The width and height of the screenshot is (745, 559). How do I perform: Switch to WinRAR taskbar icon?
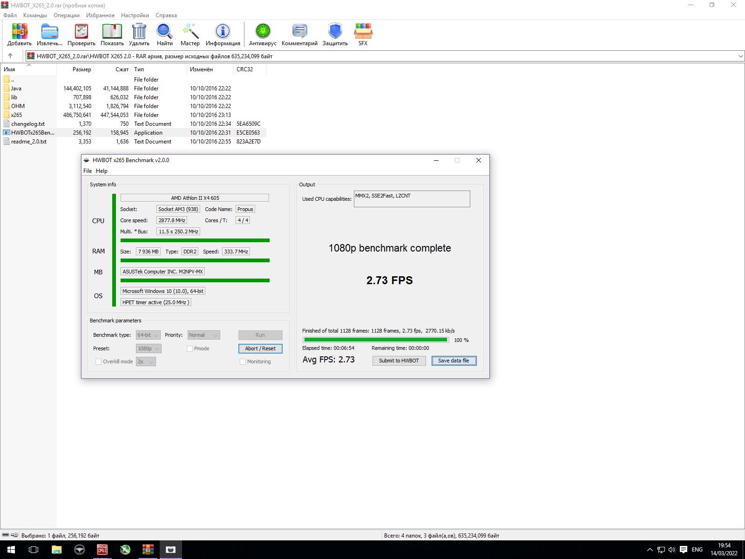pos(148,550)
